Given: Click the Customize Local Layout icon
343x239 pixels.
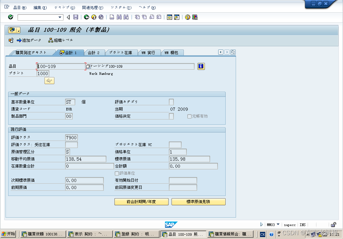Looking at the screenshot, I should (195, 17).
